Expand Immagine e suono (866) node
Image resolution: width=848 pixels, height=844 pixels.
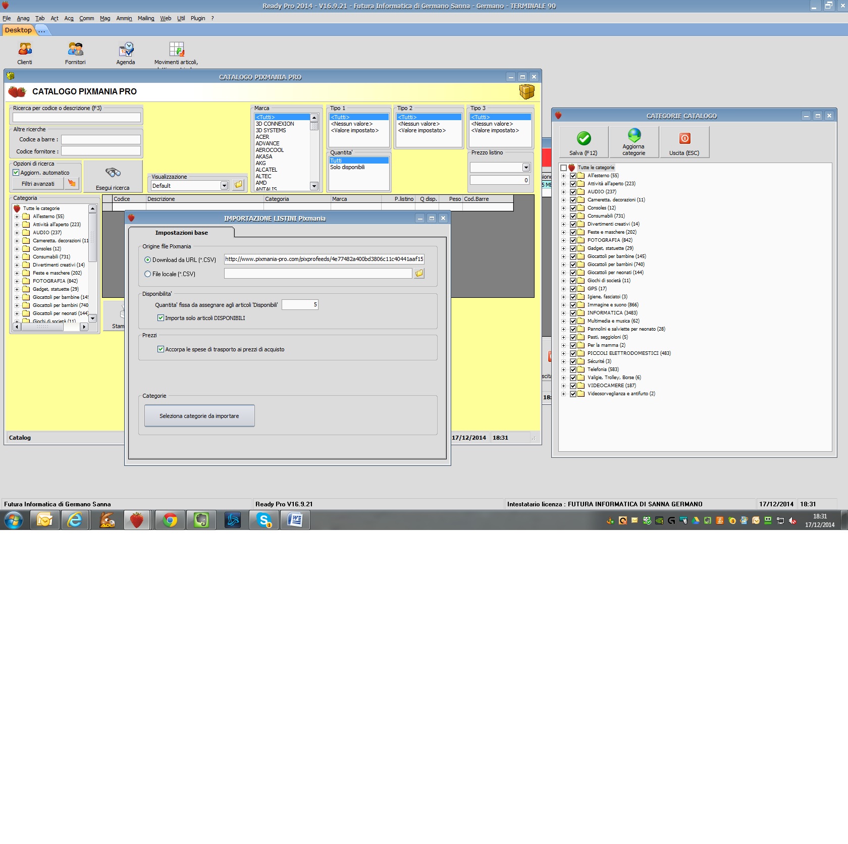click(563, 305)
